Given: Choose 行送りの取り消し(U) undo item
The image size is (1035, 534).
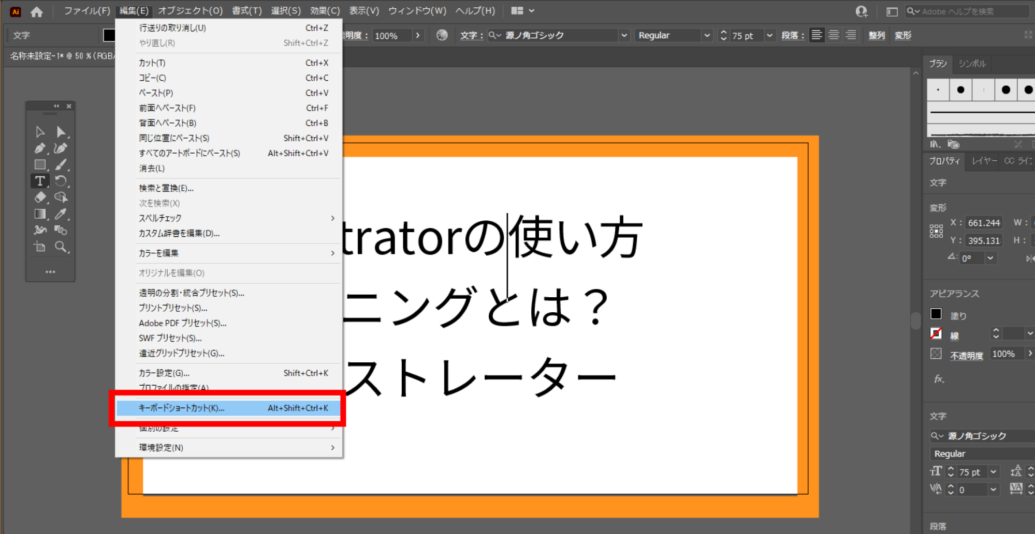Looking at the screenshot, I should click(x=228, y=27).
